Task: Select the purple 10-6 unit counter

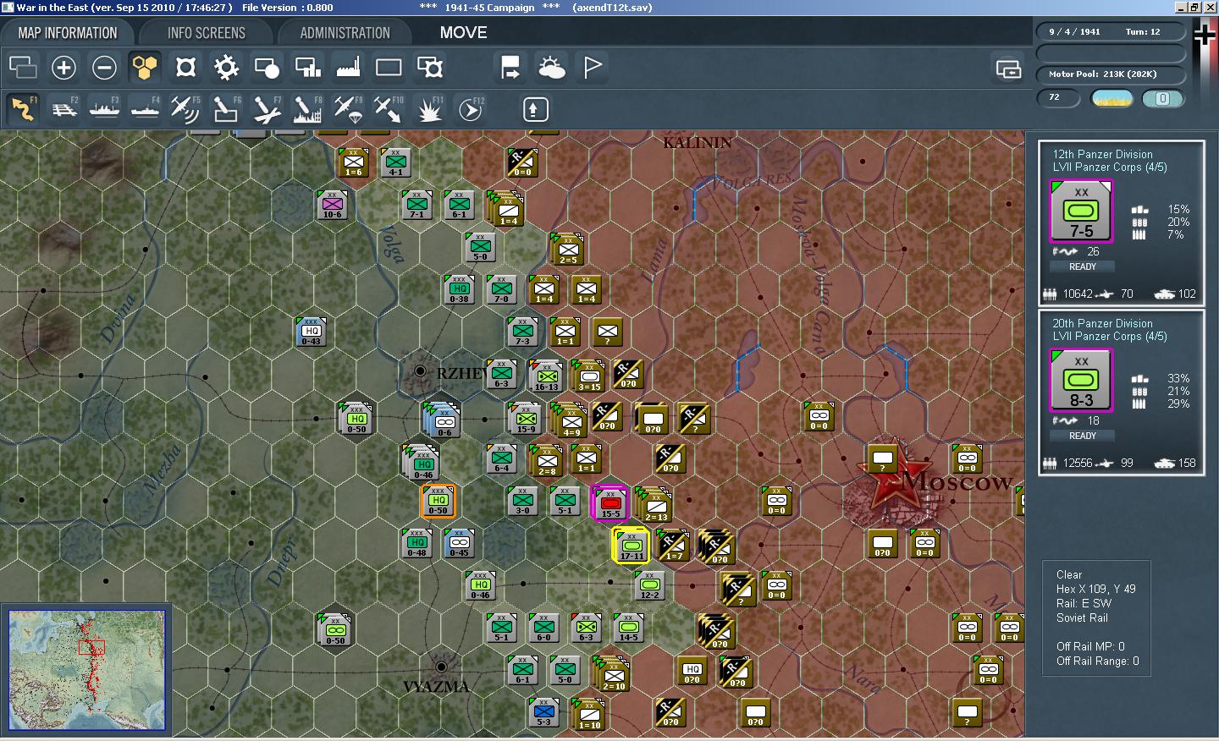Action: 332,206
